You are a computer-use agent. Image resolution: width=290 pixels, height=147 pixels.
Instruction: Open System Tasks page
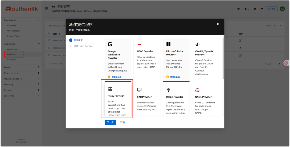(x=13, y=36)
